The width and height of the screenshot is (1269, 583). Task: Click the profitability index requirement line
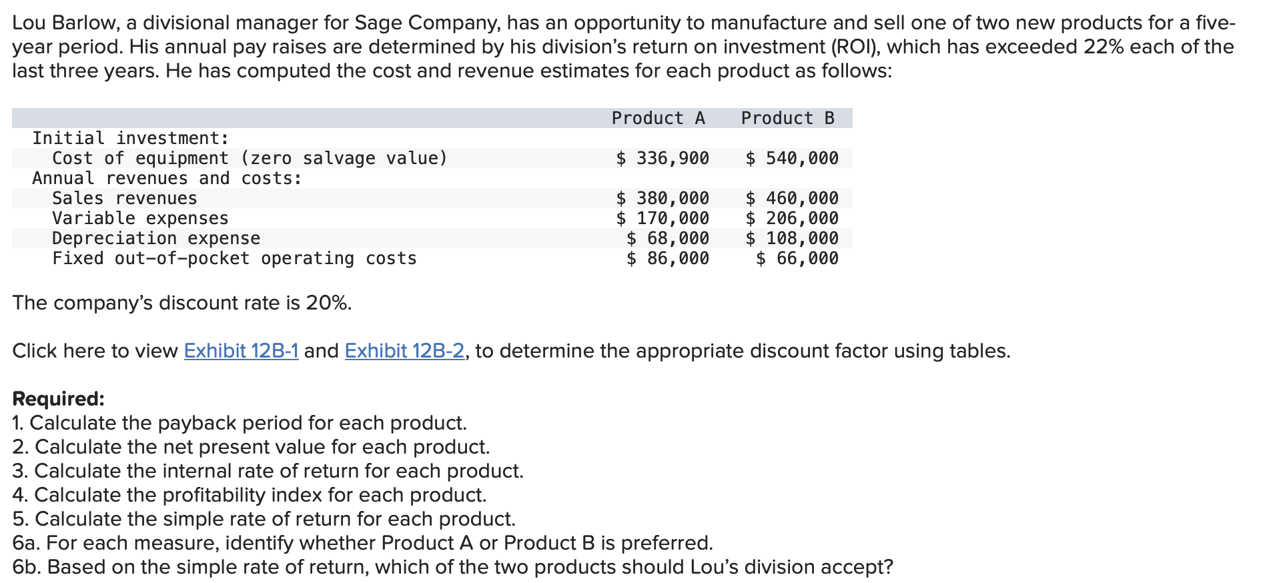[x=250, y=495]
